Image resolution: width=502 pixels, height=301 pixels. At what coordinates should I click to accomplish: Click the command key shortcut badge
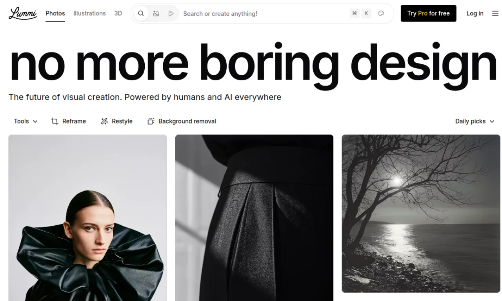click(x=355, y=13)
